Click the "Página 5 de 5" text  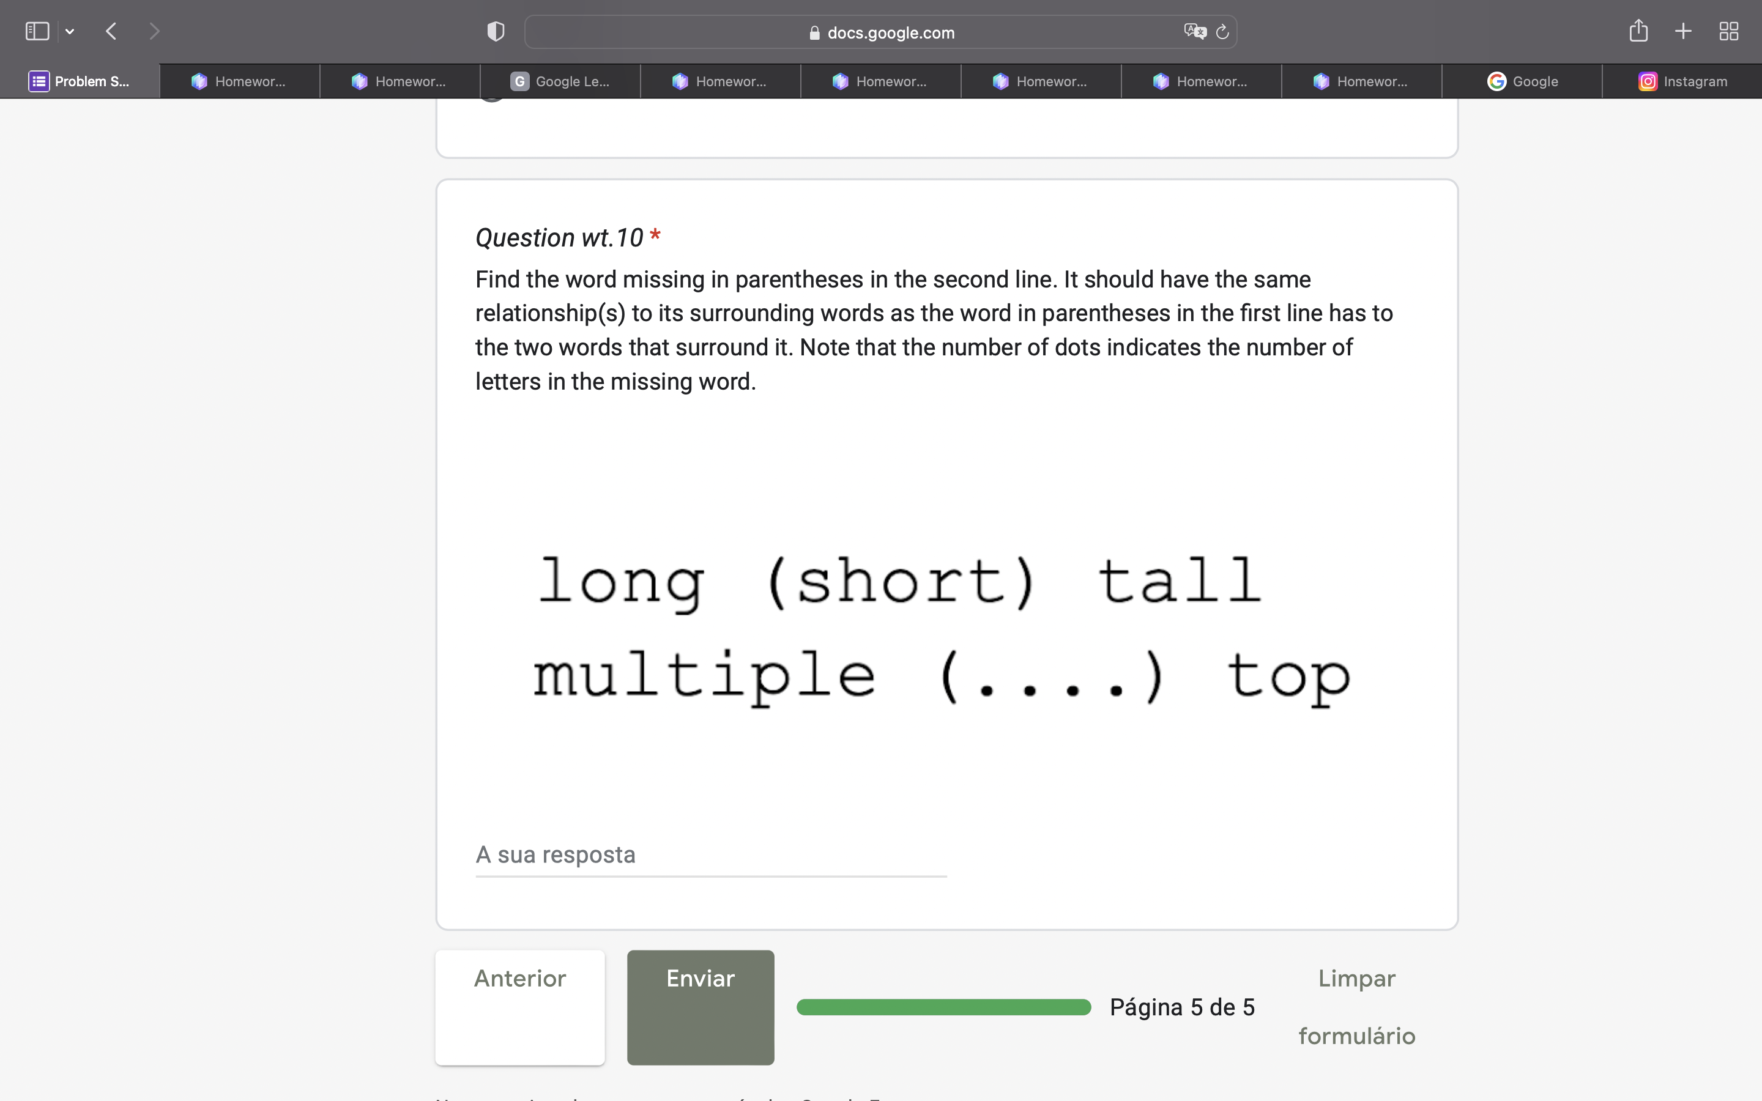click(1183, 1007)
